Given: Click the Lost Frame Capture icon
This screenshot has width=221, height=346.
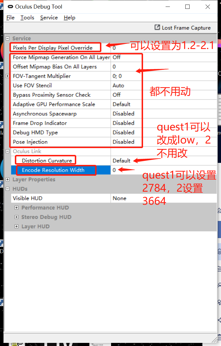Looking at the screenshot, I should [x=157, y=27].
